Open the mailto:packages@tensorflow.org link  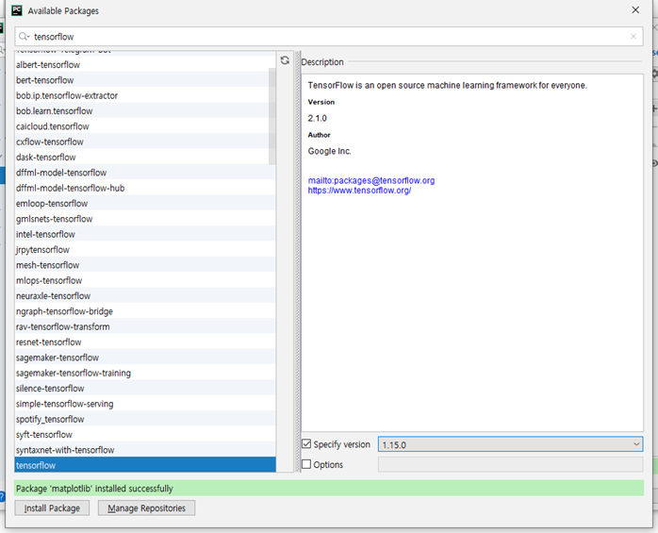(371, 180)
